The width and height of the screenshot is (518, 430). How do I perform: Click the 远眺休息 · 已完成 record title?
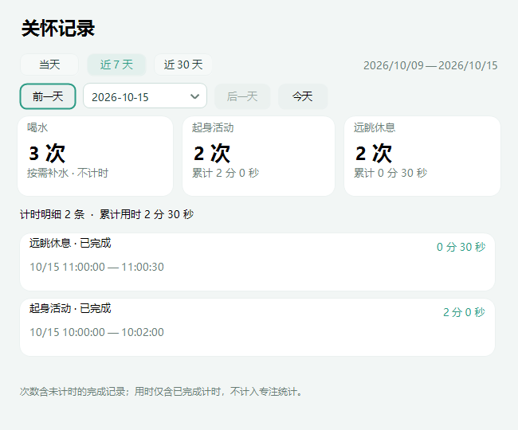[70, 243]
